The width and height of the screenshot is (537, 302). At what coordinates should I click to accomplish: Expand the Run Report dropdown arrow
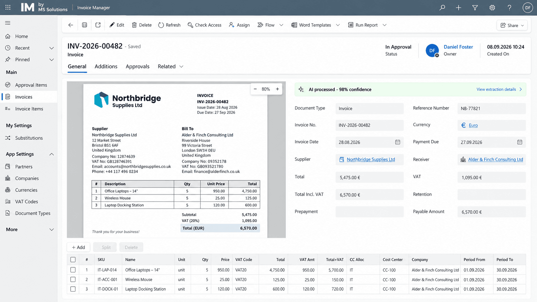[384, 25]
